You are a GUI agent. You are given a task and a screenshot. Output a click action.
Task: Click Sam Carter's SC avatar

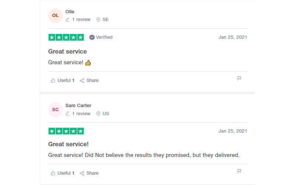(55, 110)
